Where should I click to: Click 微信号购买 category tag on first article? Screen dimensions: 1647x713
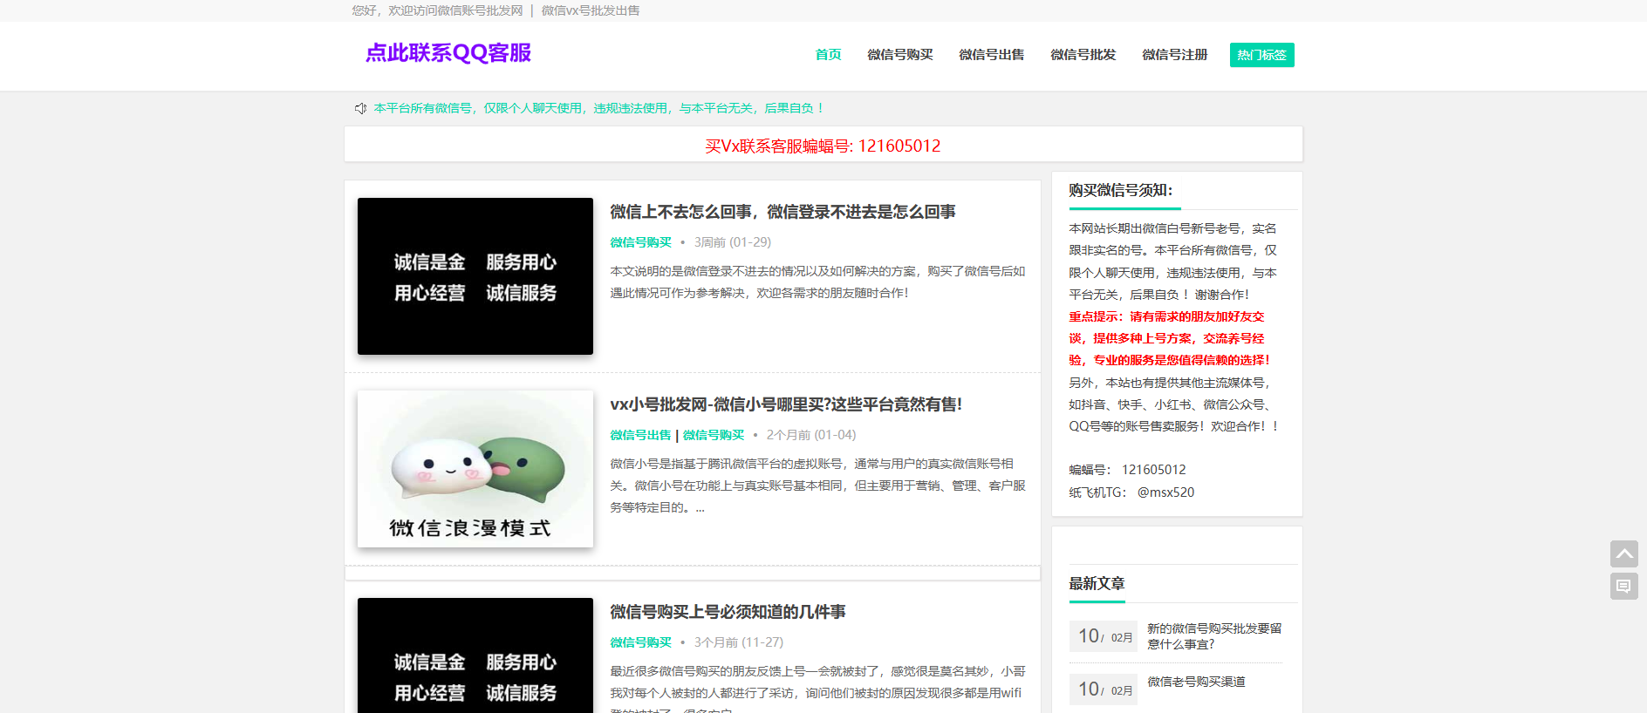pyautogui.click(x=640, y=242)
